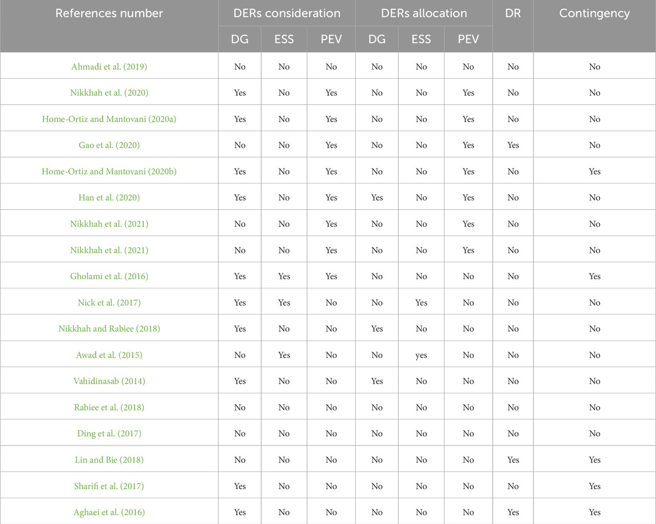656x524 pixels.
Task: Open the Lin and Bie (2018) reference
Action: (109, 460)
